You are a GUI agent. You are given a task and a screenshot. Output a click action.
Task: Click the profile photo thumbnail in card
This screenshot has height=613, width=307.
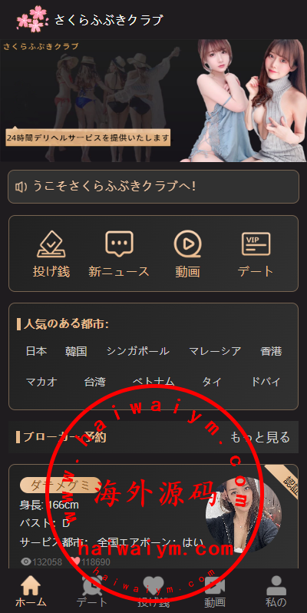[244, 515]
